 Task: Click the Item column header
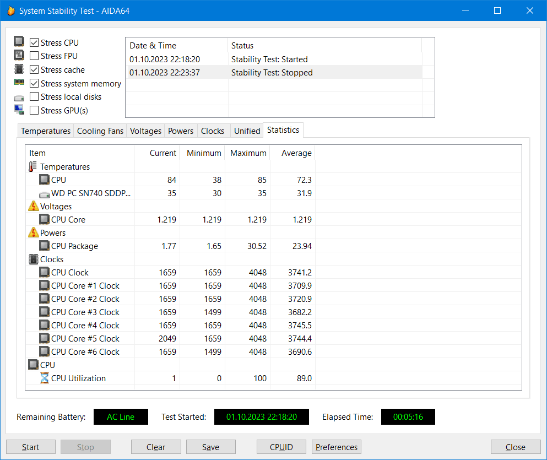(x=79, y=153)
